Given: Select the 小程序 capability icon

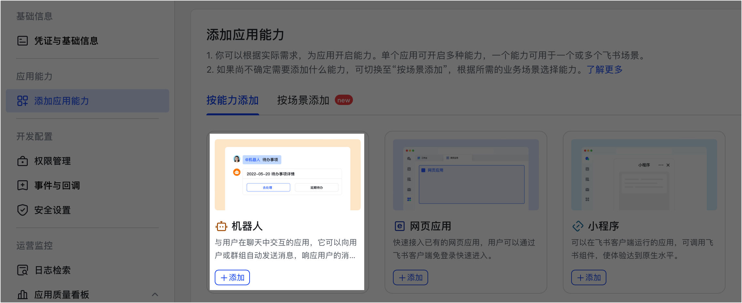Looking at the screenshot, I should (x=578, y=226).
